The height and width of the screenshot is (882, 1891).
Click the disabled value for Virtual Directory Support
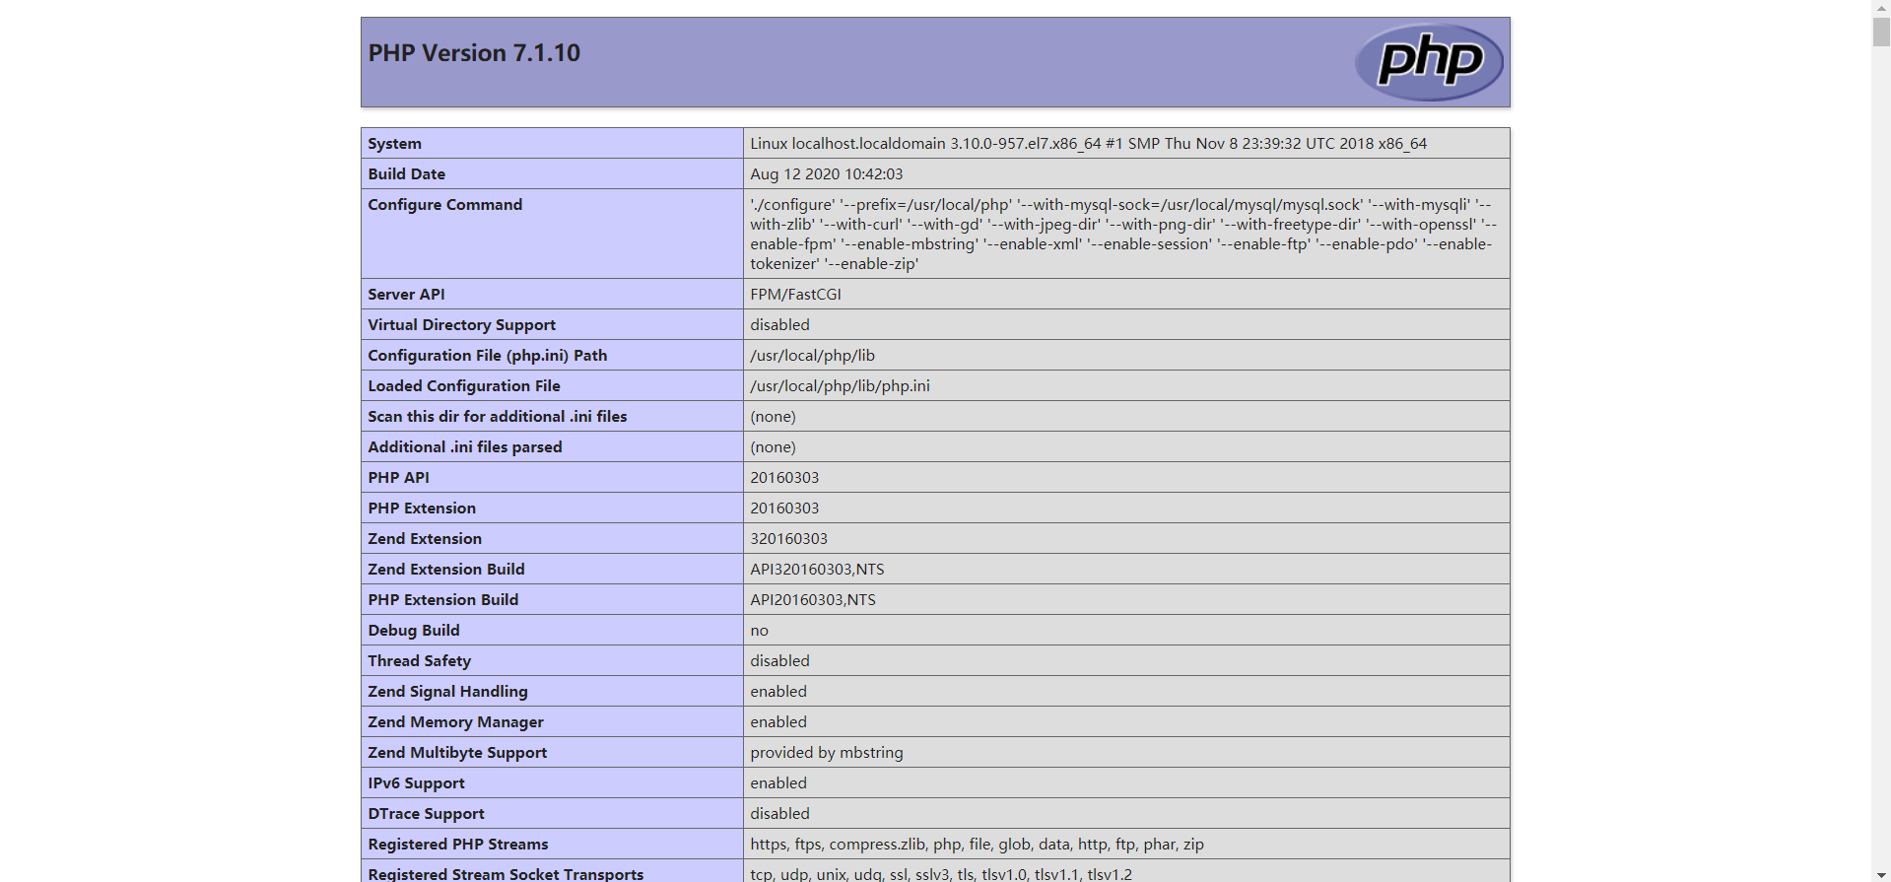(779, 325)
